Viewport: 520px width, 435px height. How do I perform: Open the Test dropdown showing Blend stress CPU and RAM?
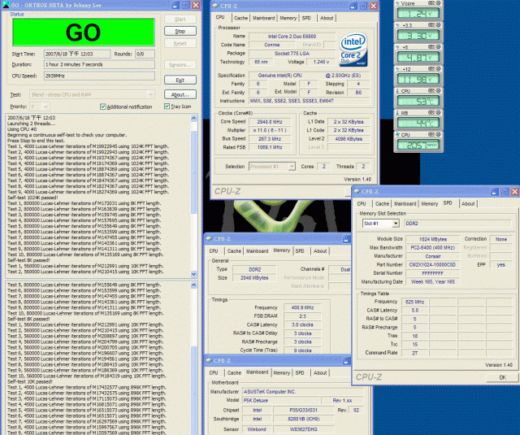tap(92, 94)
